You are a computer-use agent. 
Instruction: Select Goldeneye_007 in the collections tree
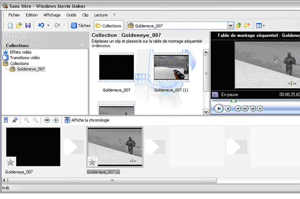point(28,69)
